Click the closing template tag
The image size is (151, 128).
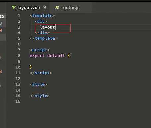[43, 38]
